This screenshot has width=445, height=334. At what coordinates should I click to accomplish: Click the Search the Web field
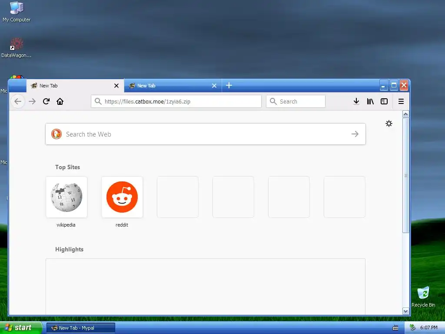coord(206,134)
